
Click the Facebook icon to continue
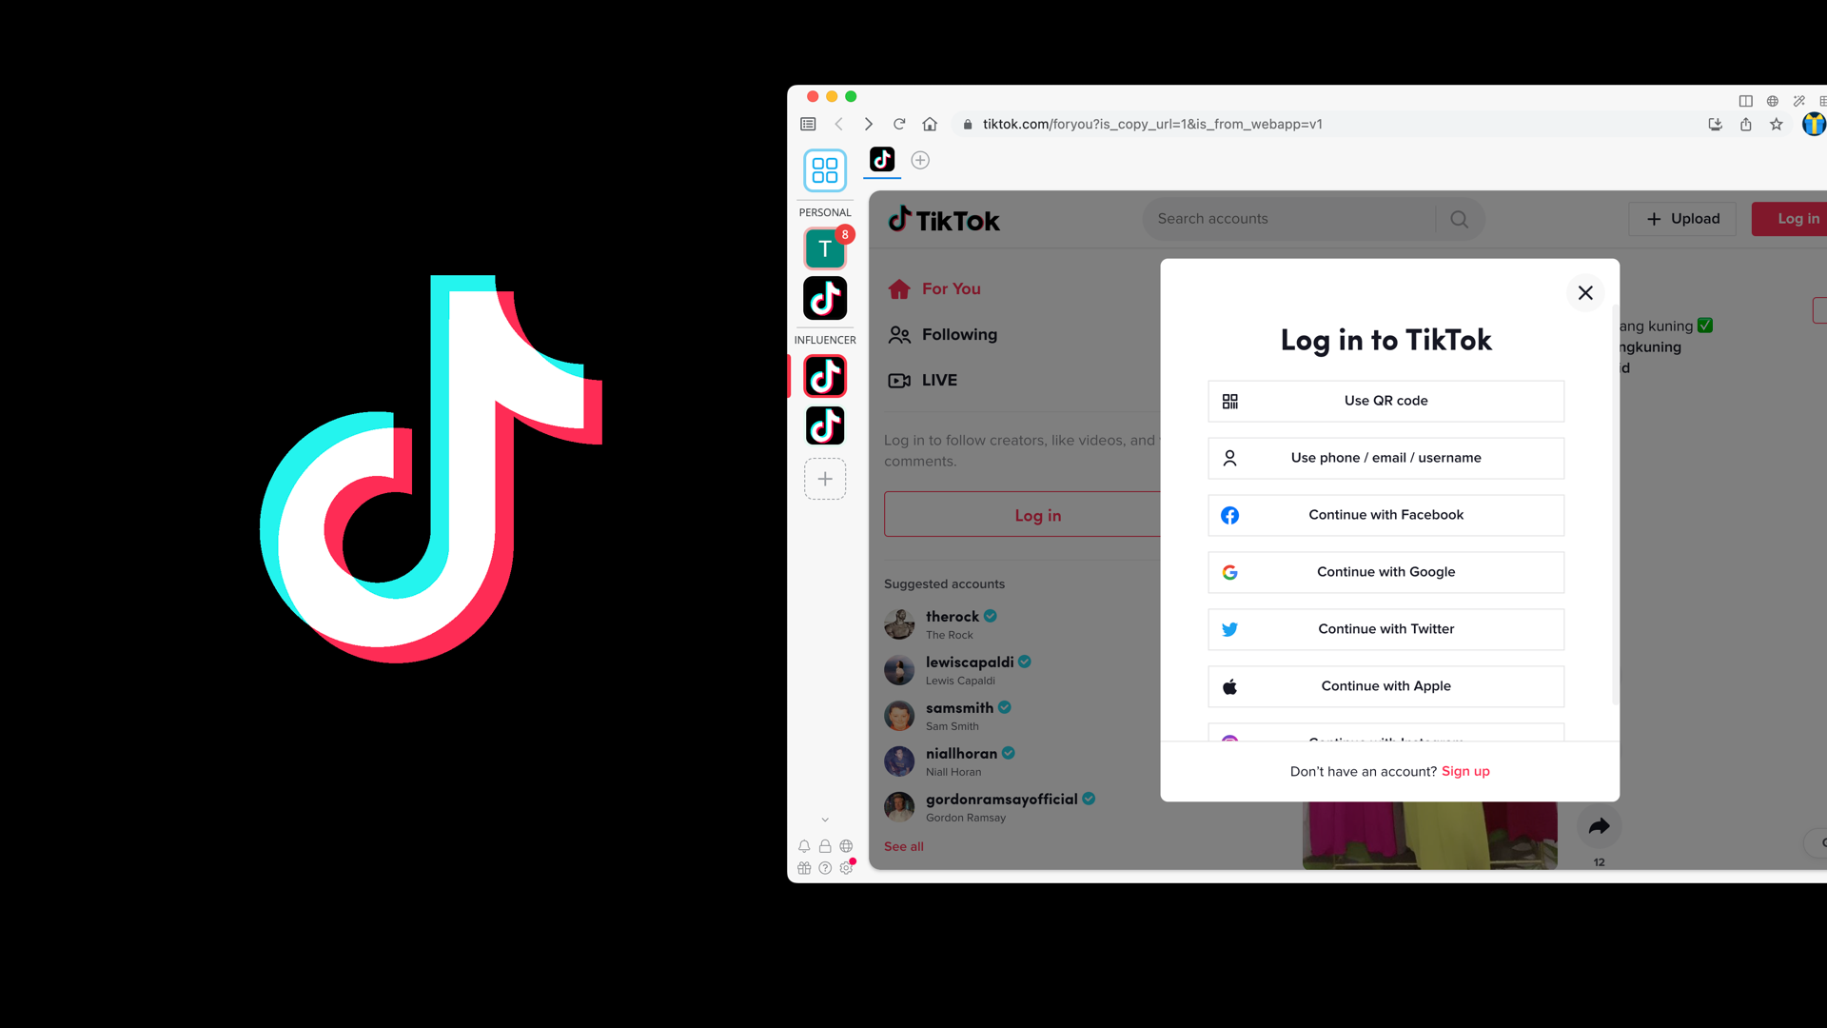click(1229, 515)
